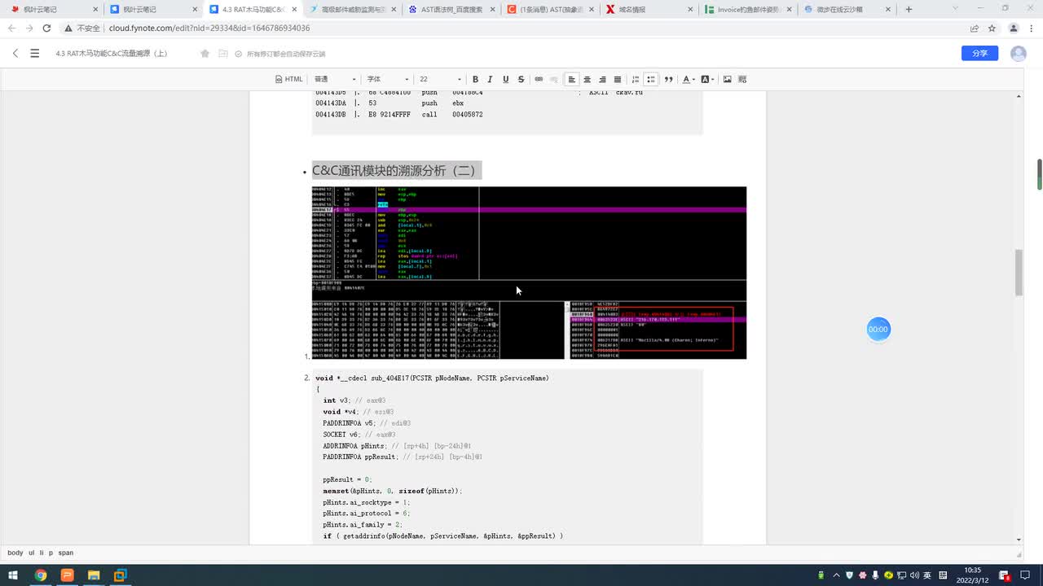This screenshot has height=586, width=1043.
Task: Underline the selected text
Action: pos(505,79)
